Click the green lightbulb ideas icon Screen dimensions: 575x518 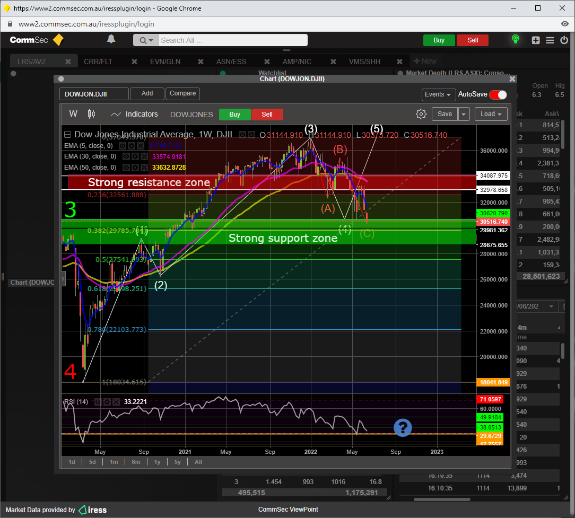click(515, 40)
